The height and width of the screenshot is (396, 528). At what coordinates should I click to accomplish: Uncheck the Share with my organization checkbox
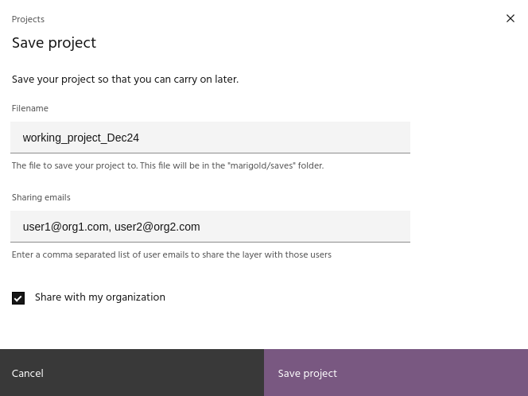[18, 298]
